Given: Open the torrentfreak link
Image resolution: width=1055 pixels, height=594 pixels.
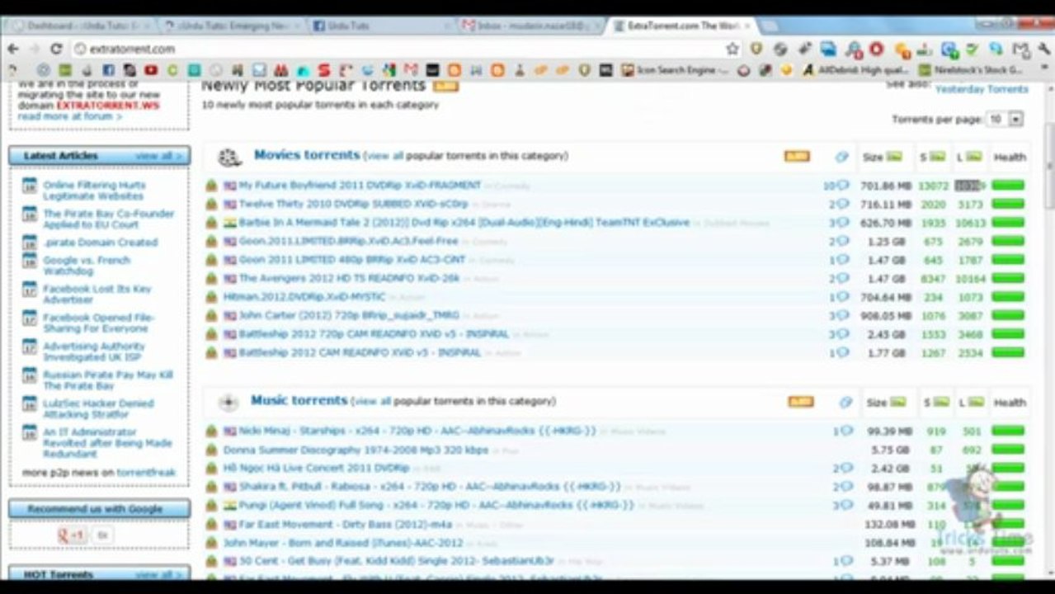Looking at the screenshot, I should [x=146, y=473].
